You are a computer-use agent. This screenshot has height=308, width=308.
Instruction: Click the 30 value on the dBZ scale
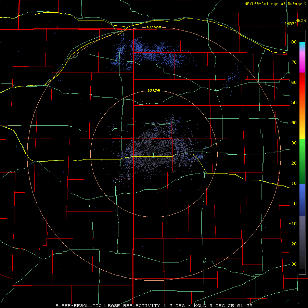pos(294,143)
